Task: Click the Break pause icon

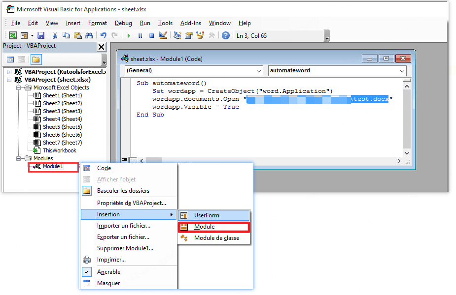Action: point(140,36)
